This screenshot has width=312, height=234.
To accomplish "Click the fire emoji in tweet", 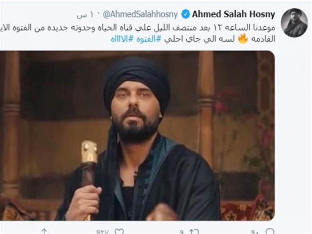I will [243, 39].
